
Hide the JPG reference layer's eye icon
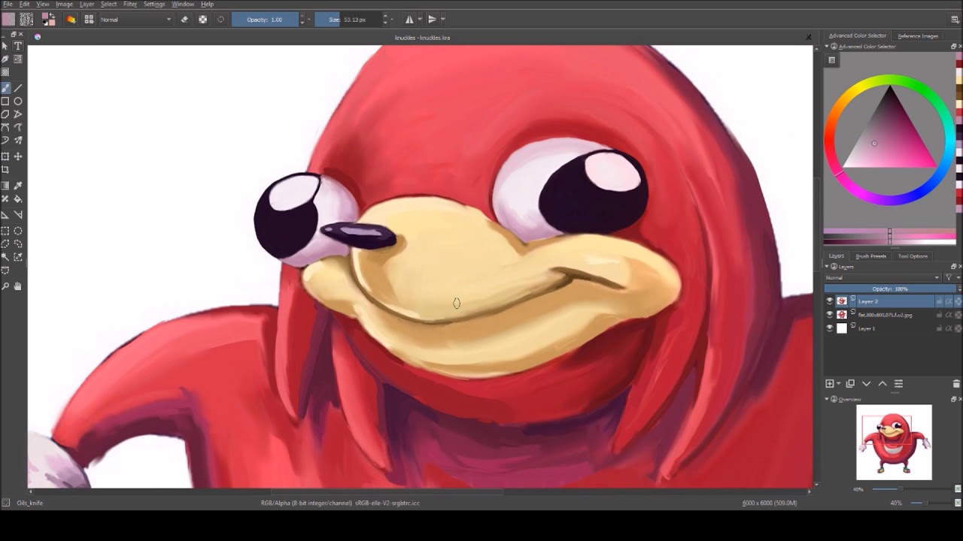point(830,315)
